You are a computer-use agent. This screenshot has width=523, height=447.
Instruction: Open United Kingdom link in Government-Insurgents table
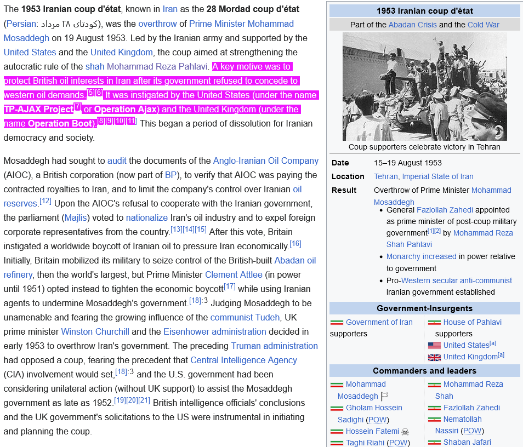pyautogui.click(x=470, y=357)
